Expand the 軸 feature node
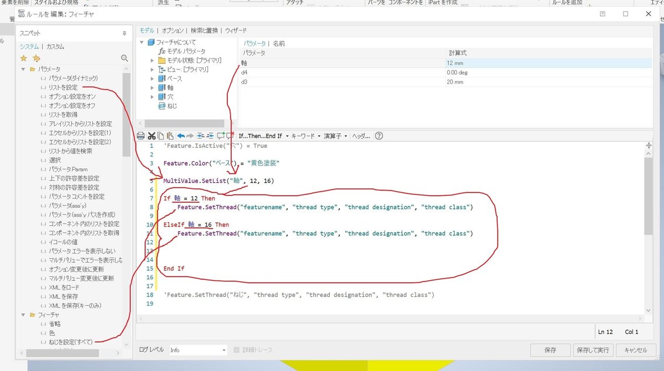This screenshot has width=664, height=371. click(x=152, y=87)
